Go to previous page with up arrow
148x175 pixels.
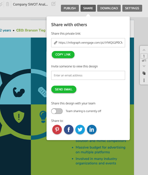(x=144, y=50)
